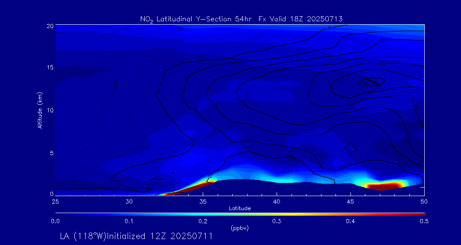Click the '(ppbv)' units label
Image resolution: width=461 pixels, height=245 pixels.
coord(240,228)
